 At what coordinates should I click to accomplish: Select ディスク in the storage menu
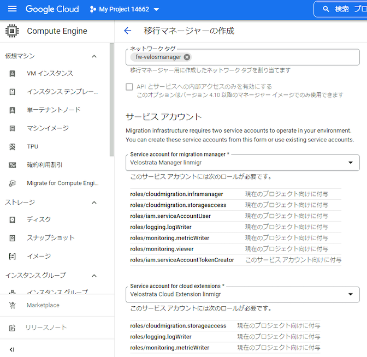[x=39, y=220]
